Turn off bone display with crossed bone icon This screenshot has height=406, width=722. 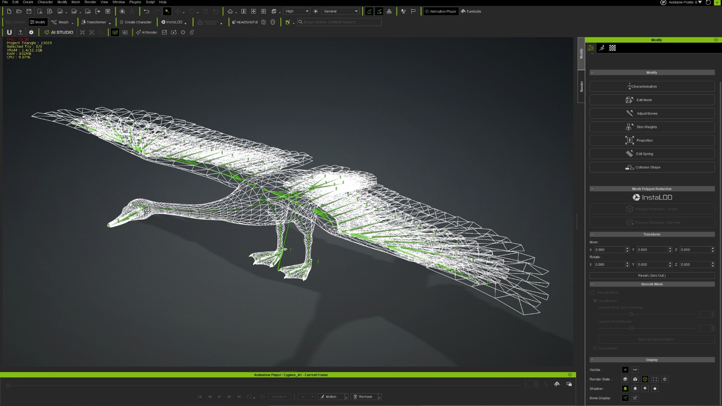point(635,398)
